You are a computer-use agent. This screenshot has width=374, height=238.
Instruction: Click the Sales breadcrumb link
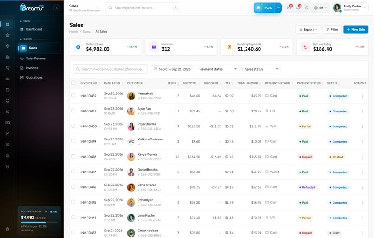[87, 32]
